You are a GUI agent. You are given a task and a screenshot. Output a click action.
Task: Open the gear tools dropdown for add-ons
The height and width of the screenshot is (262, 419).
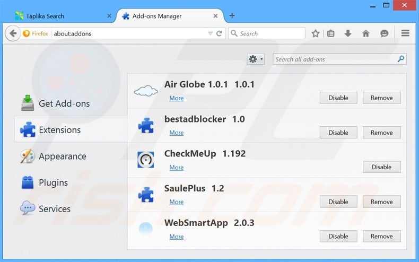pos(256,59)
